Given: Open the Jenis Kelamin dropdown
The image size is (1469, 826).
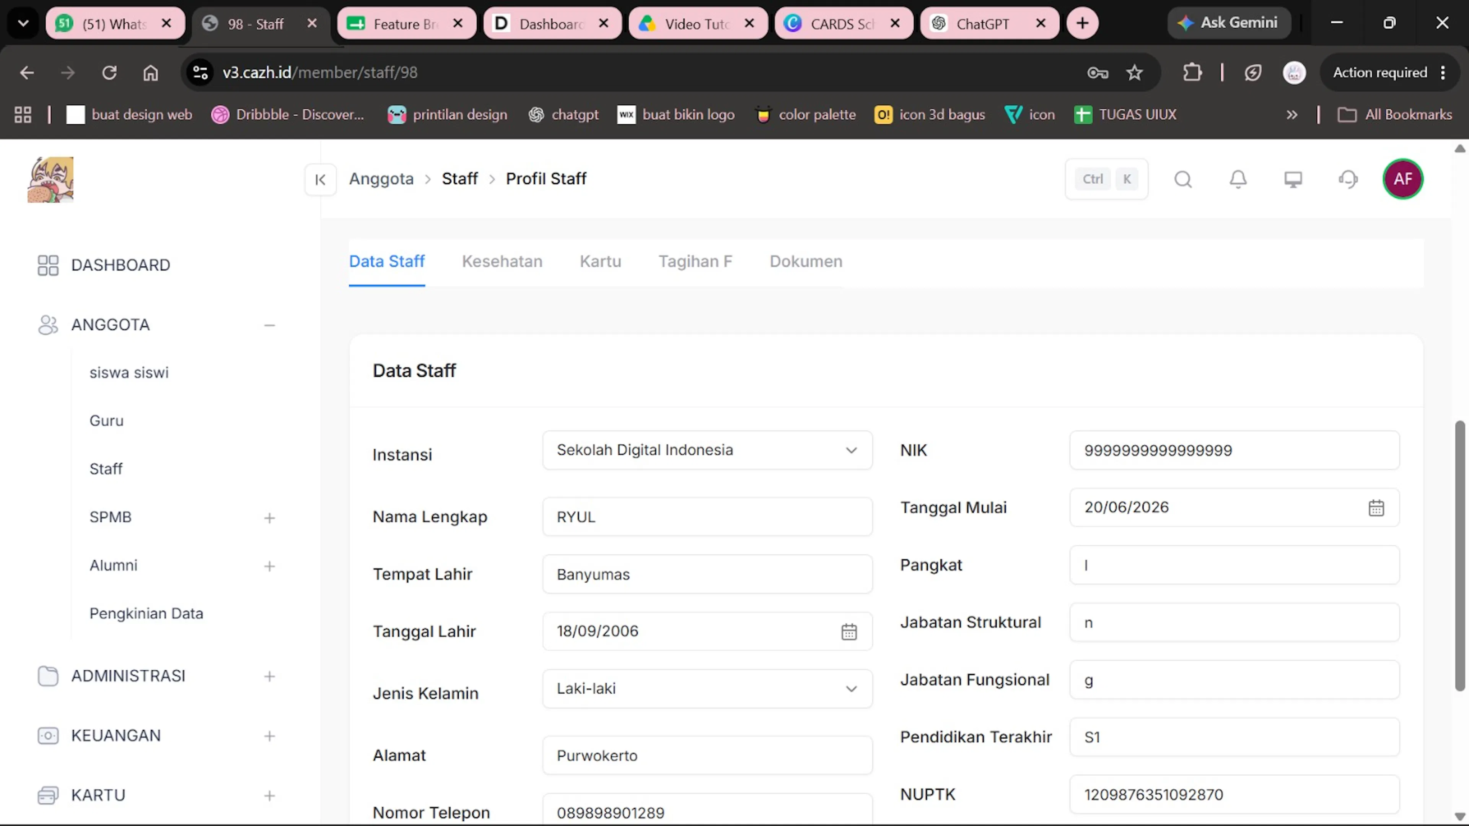Looking at the screenshot, I should (707, 689).
